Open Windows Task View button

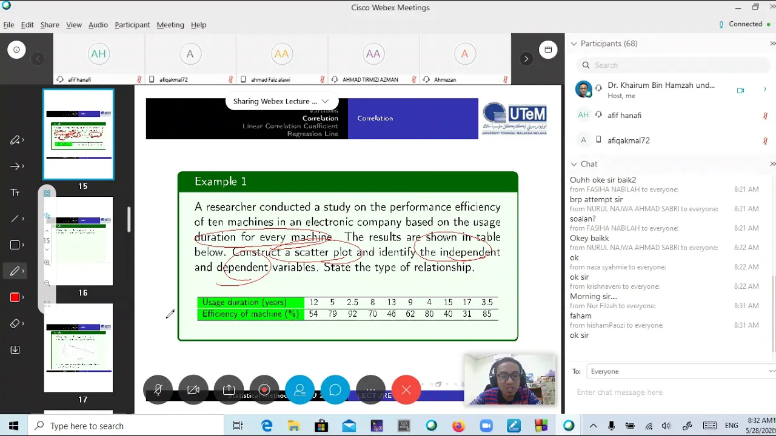pyautogui.click(x=238, y=426)
